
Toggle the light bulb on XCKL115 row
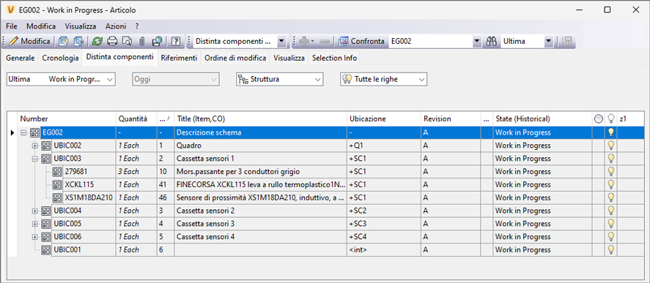click(x=610, y=184)
